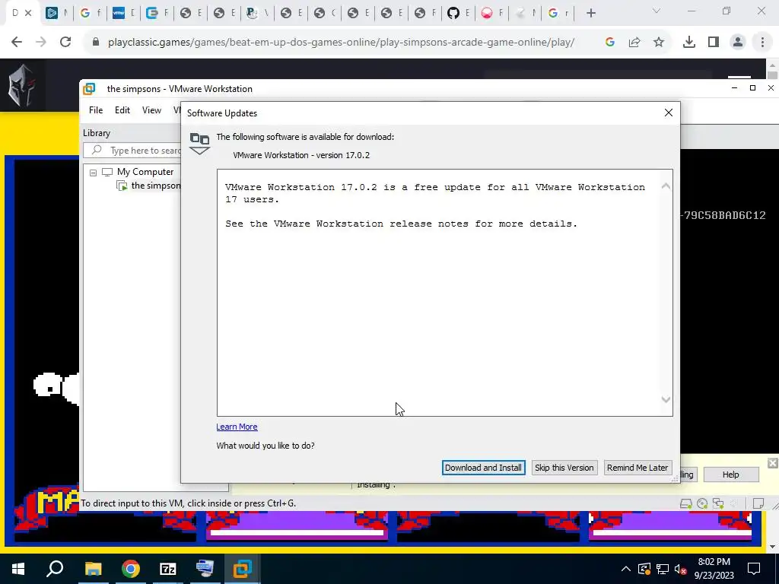
Task: Open the tab search chevron
Action: (x=657, y=11)
